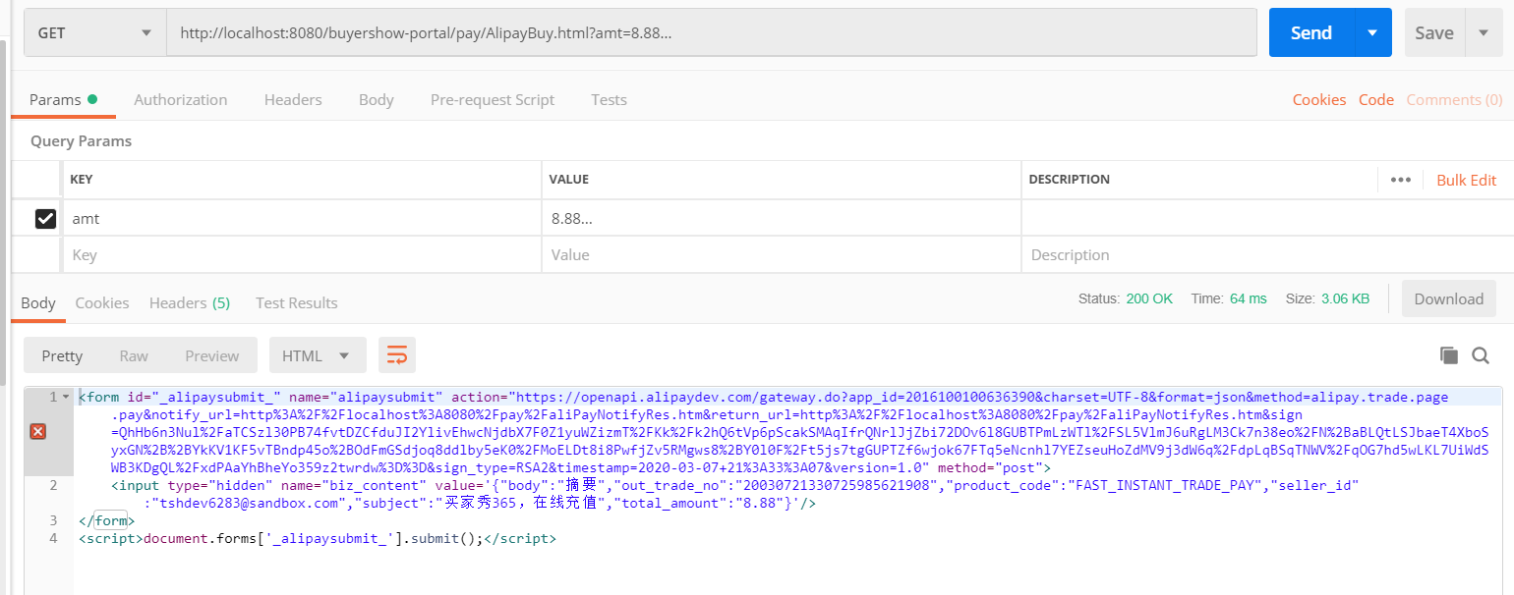Open the GET method dropdown
1514x595 pixels.
click(95, 32)
